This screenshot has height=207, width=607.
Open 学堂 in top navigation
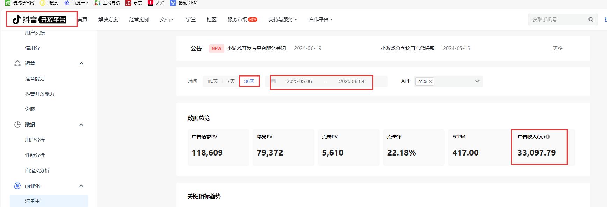click(x=191, y=19)
